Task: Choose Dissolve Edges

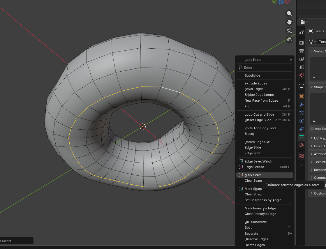Action: [265, 239]
